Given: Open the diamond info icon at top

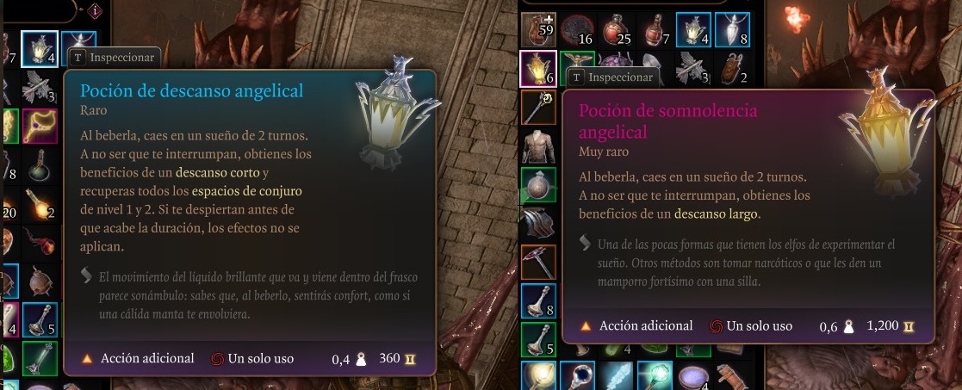Looking at the screenshot, I should [x=95, y=9].
